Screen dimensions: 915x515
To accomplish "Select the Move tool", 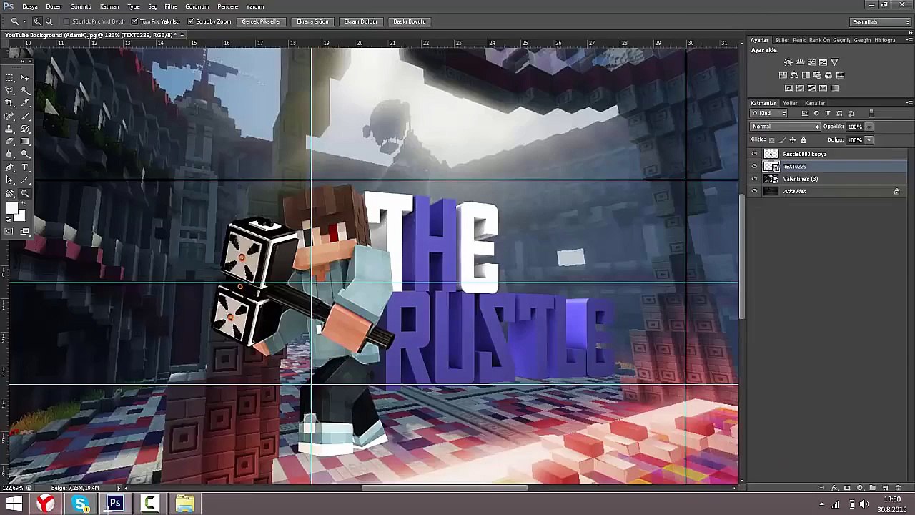I will (x=25, y=77).
